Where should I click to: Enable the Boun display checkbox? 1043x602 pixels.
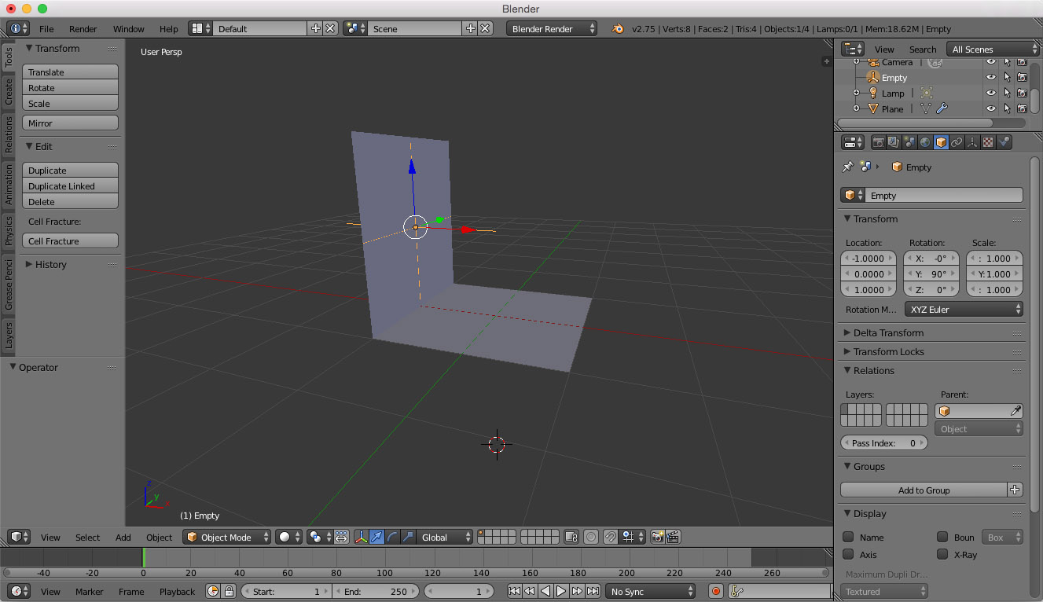(x=942, y=537)
